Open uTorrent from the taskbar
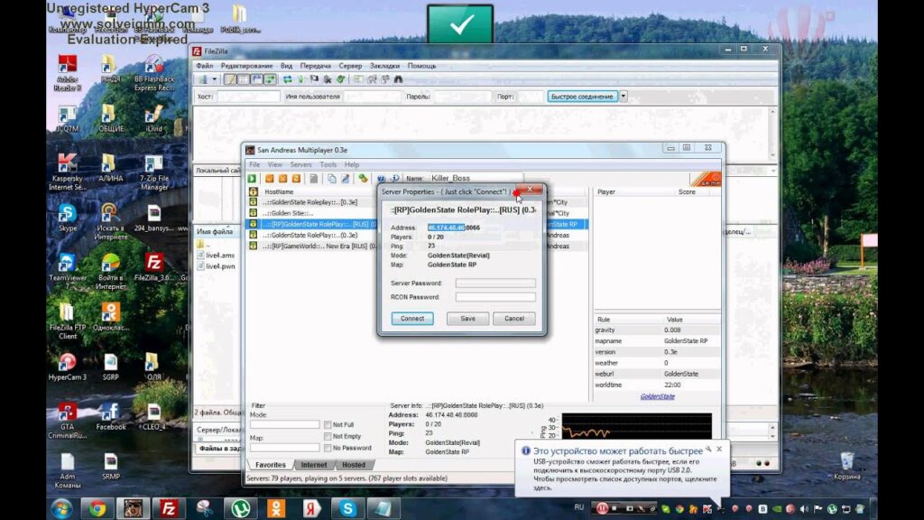Image resolution: width=924 pixels, height=520 pixels. 240,508
